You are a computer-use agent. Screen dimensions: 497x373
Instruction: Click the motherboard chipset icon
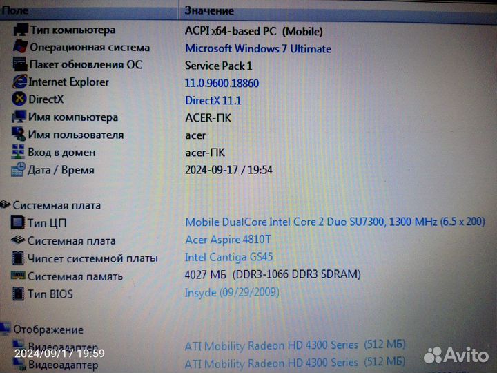click(18, 258)
